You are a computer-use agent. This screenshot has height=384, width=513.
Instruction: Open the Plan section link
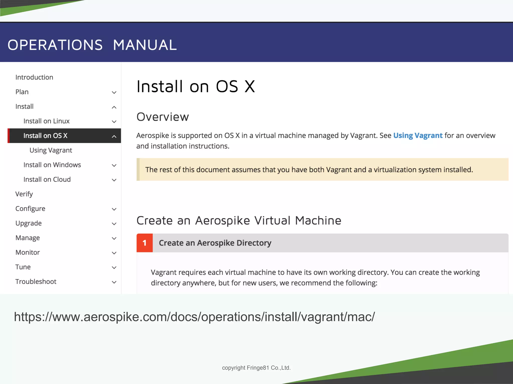22,92
